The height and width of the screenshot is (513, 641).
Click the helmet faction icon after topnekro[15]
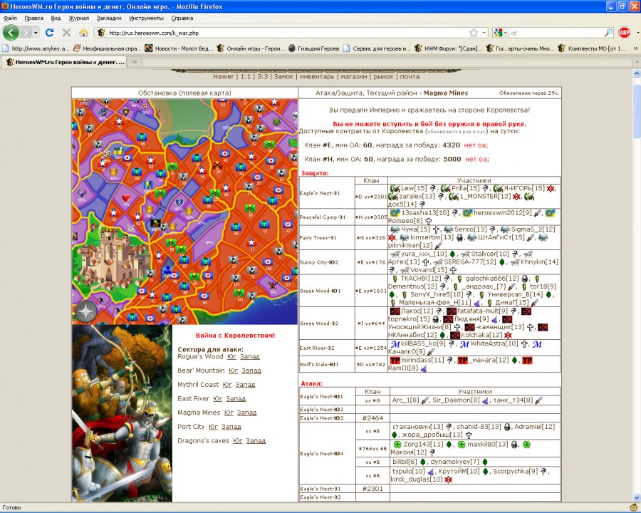[x=436, y=319]
